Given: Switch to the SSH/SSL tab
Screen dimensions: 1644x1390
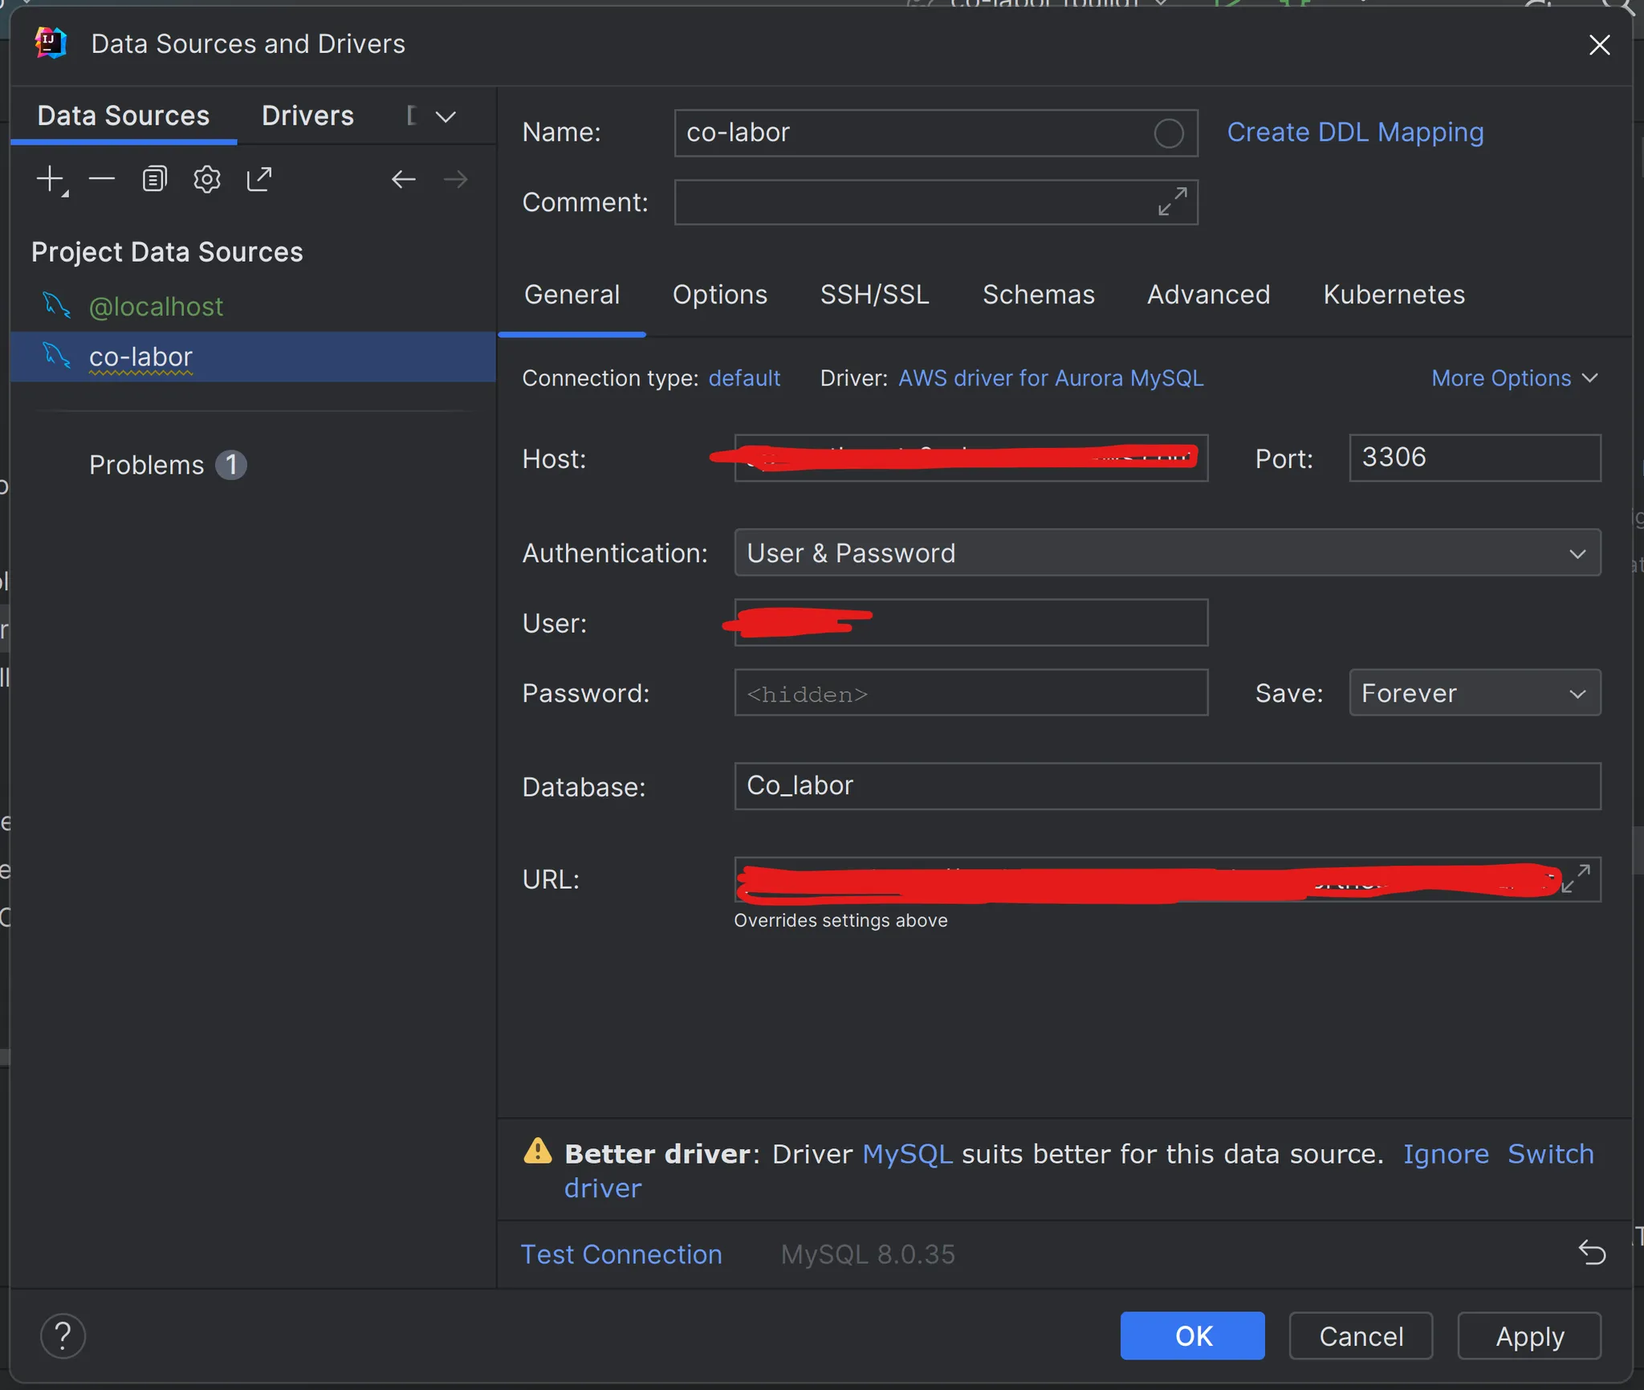Looking at the screenshot, I should [874, 295].
